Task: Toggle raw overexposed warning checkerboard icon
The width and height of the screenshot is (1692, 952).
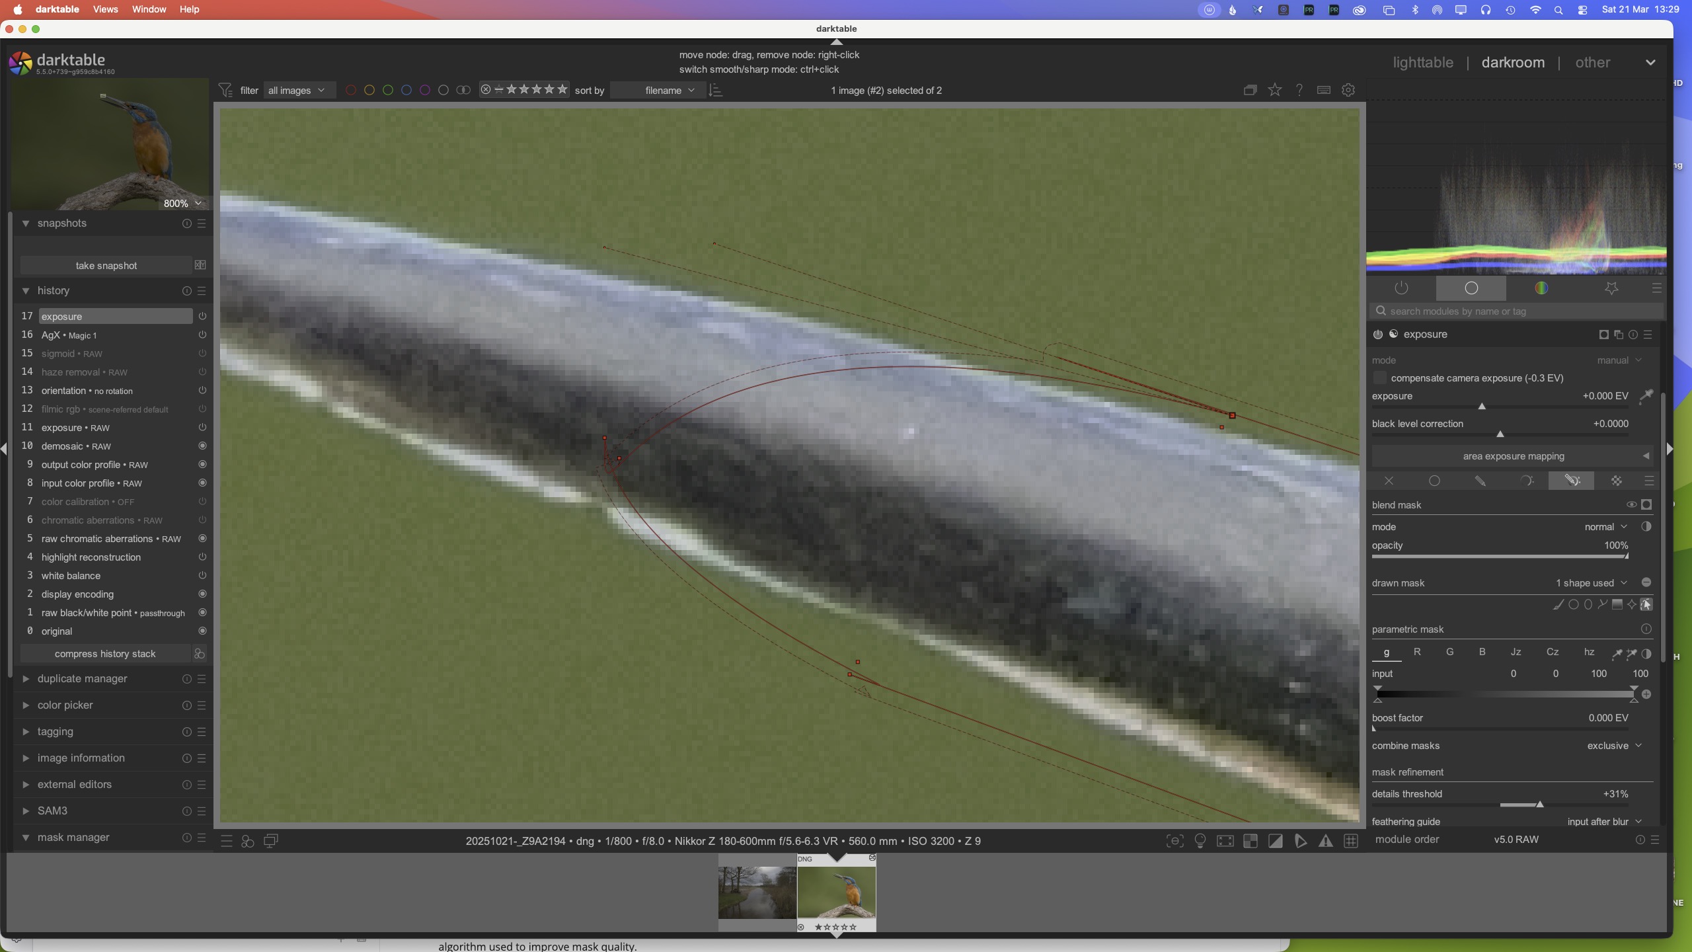Action: (x=1250, y=841)
